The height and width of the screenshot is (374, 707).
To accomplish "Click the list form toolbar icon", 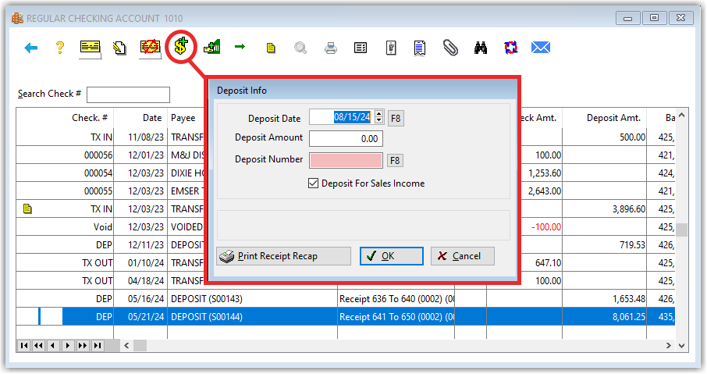I will (361, 48).
